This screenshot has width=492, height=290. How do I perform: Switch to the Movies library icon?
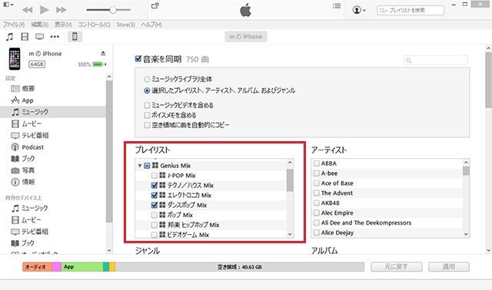pyautogui.click(x=25, y=37)
